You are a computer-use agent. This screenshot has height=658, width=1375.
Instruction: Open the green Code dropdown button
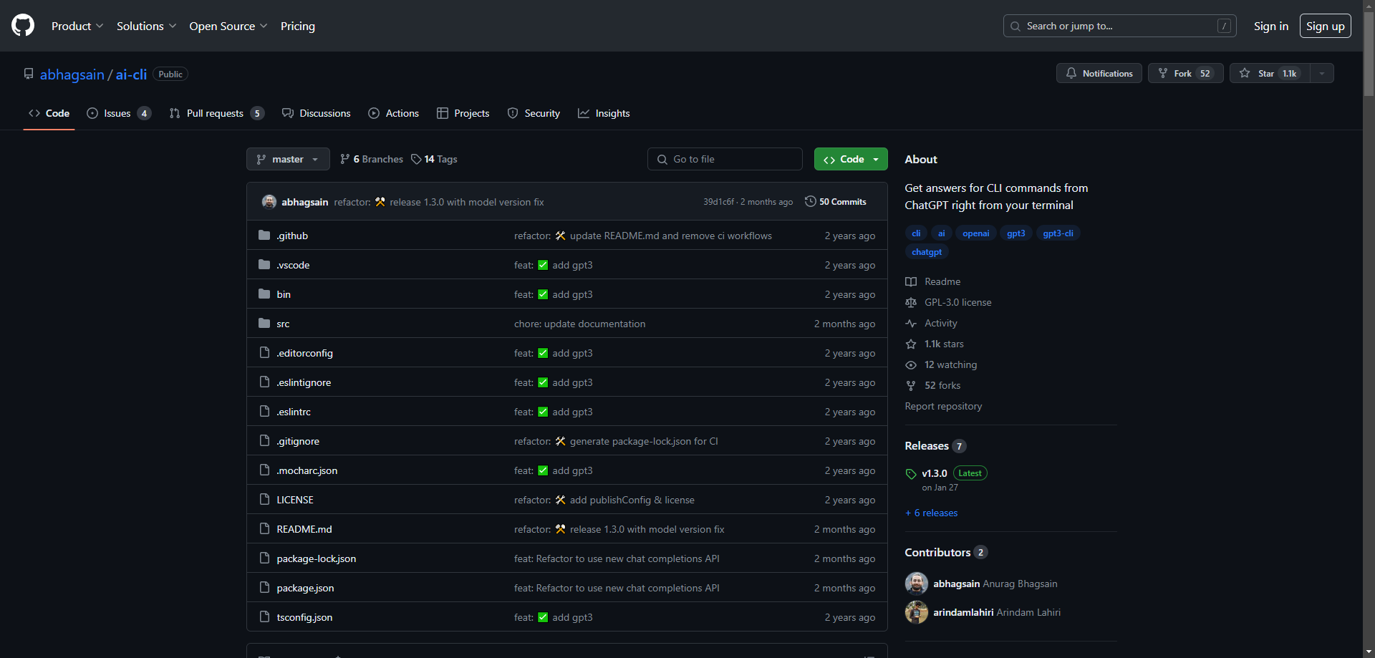pos(851,159)
